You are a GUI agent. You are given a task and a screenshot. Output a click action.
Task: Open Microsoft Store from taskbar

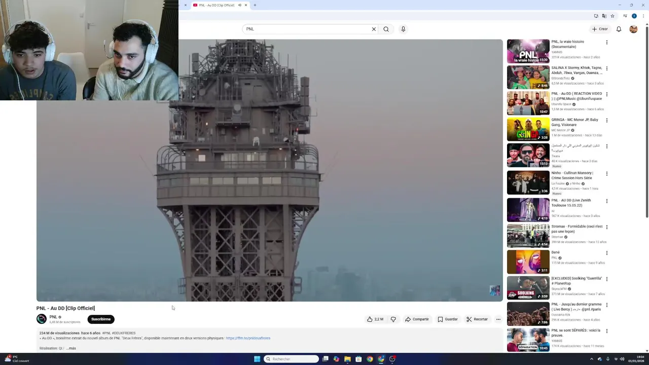coord(358,359)
